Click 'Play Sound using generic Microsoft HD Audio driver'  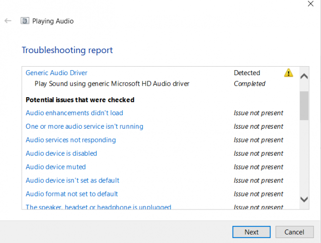(x=112, y=84)
